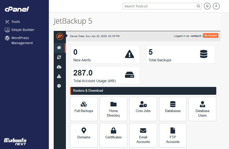Click the JetBackup orange logo icon
Viewport: 229px width, 149px height.
coord(60,36)
